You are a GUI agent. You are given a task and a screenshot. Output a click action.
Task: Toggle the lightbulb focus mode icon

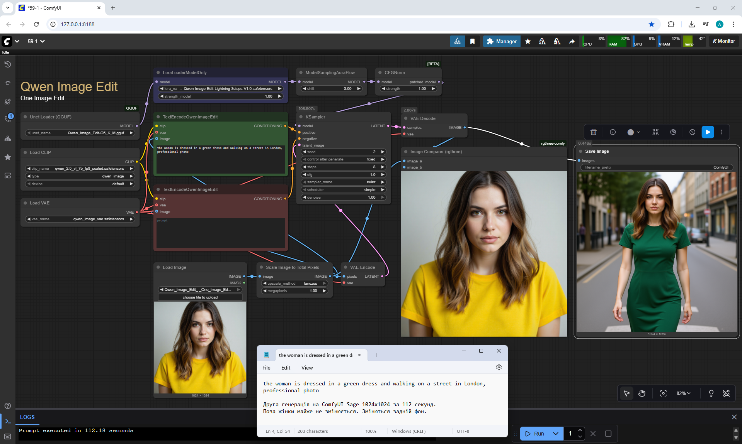point(711,393)
